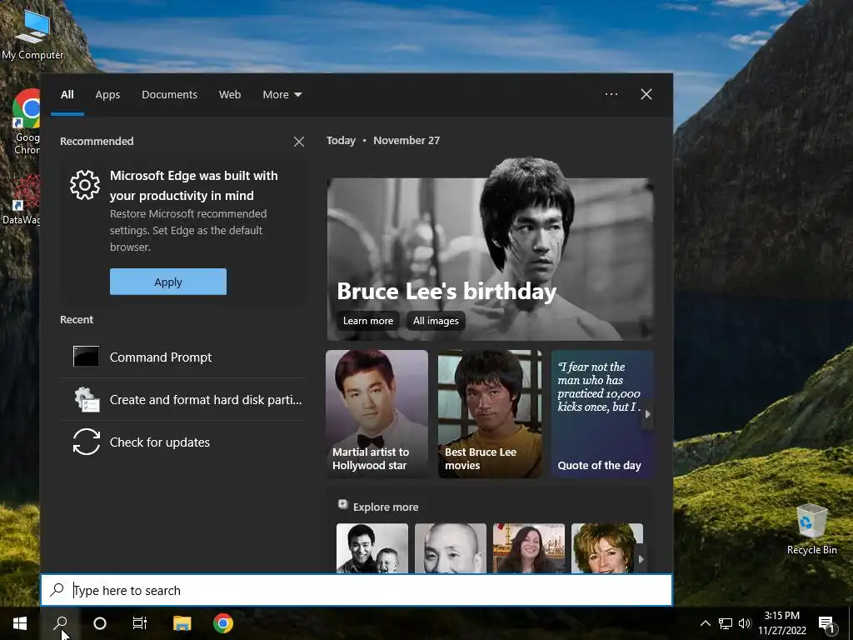This screenshot has width=853, height=640.
Task: Advance the Explore more carousel arrow
Action: pos(641,558)
